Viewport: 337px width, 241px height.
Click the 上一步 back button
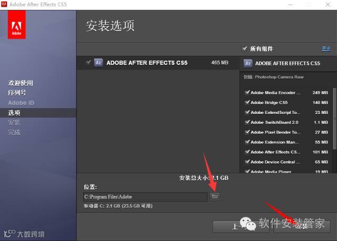pyautogui.click(x=241, y=226)
